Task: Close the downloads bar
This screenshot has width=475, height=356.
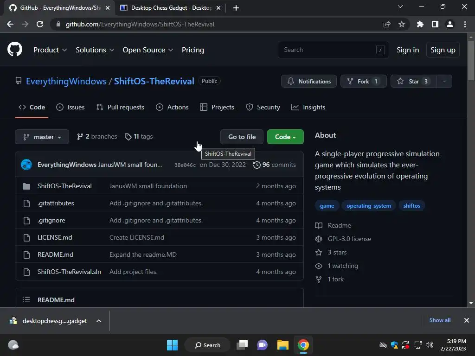Action: pyautogui.click(x=467, y=320)
